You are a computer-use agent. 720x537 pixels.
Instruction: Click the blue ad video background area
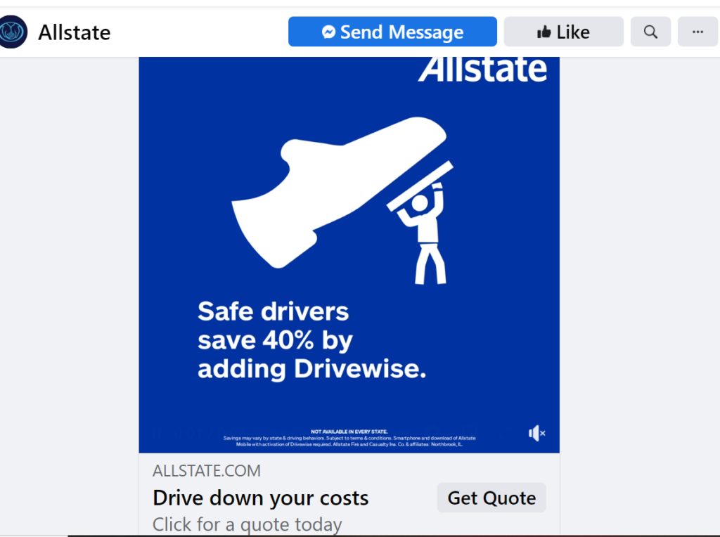184,183
